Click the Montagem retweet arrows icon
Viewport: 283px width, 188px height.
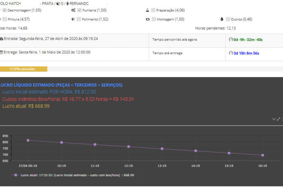[147, 19]
